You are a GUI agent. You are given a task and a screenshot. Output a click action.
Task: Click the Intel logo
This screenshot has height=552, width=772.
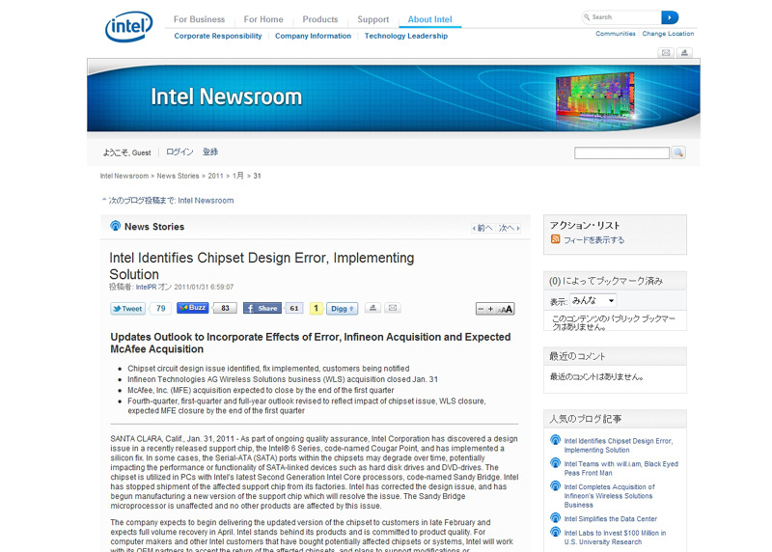click(x=129, y=27)
